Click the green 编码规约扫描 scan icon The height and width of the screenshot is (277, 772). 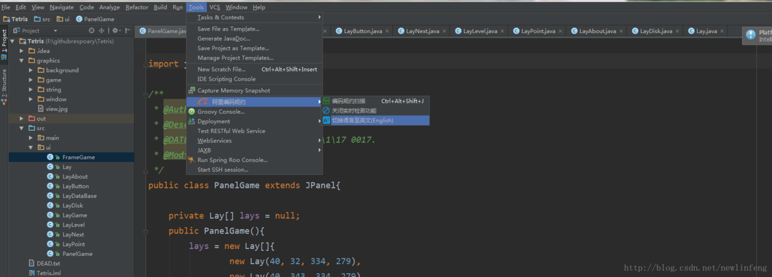tap(326, 101)
